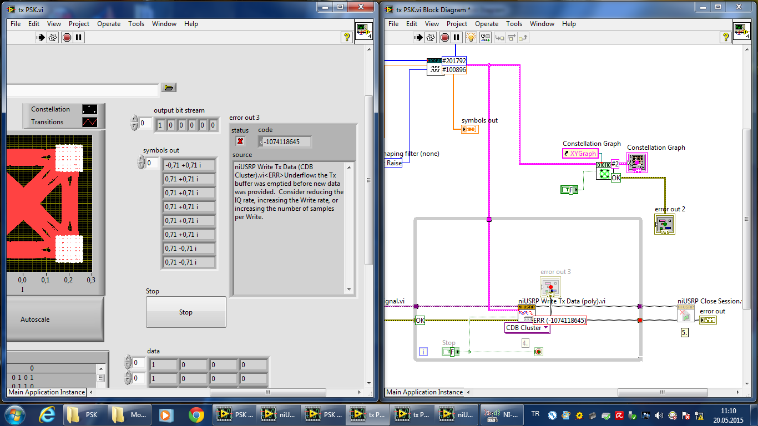Screen dimensions: 758x426
Task: Select the symbols out indicator terminal
Action: [x=470, y=129]
